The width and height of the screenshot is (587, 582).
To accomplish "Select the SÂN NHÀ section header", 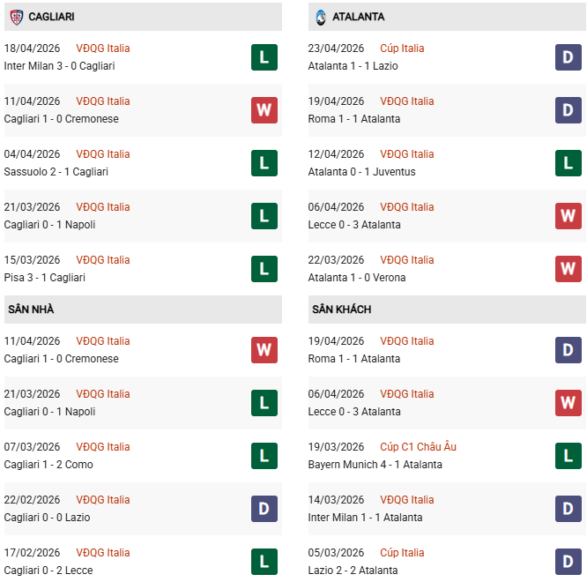I will 32,310.
